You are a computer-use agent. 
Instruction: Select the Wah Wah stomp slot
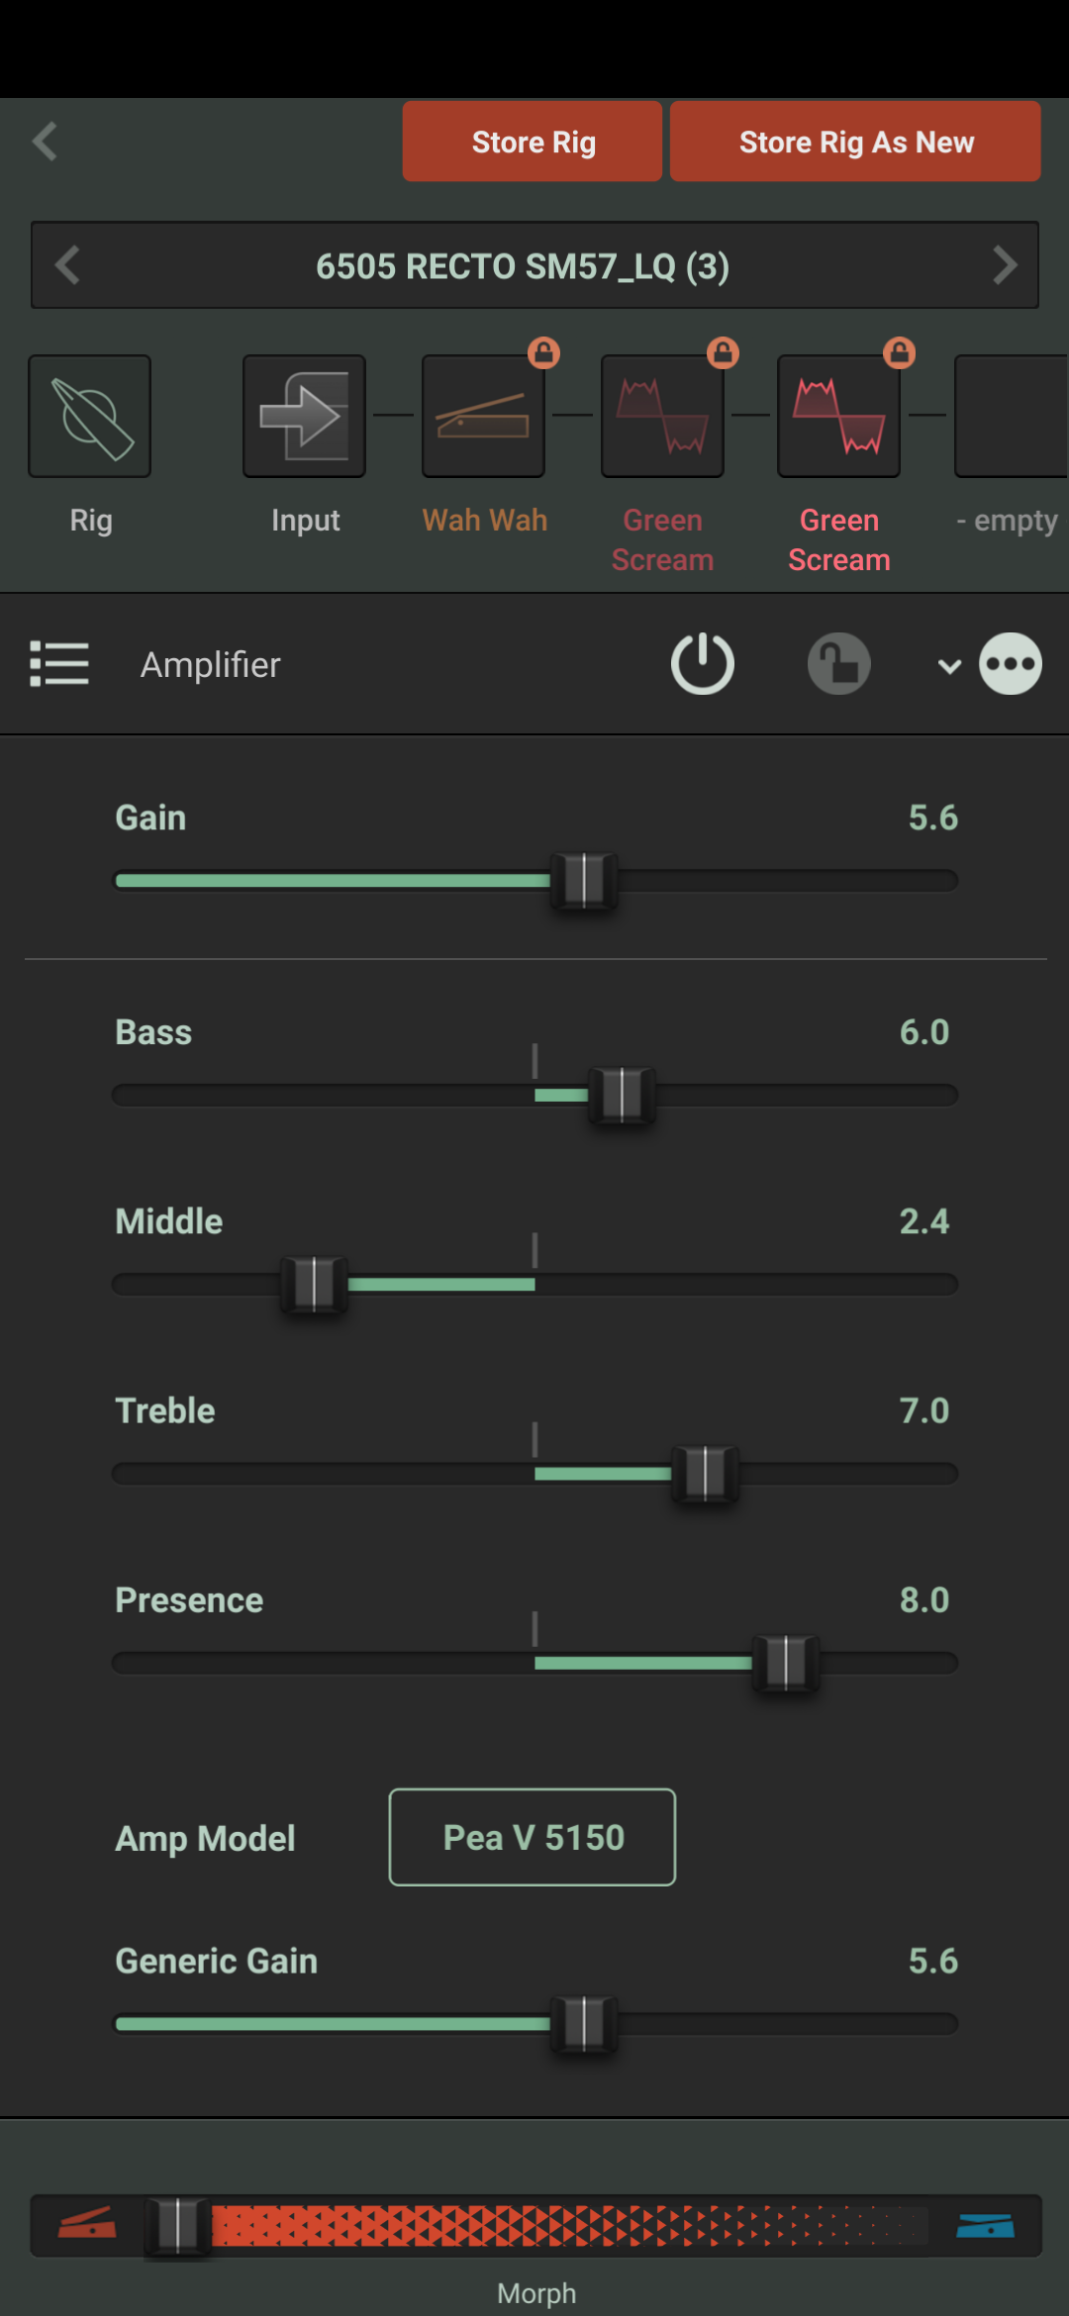[483, 417]
